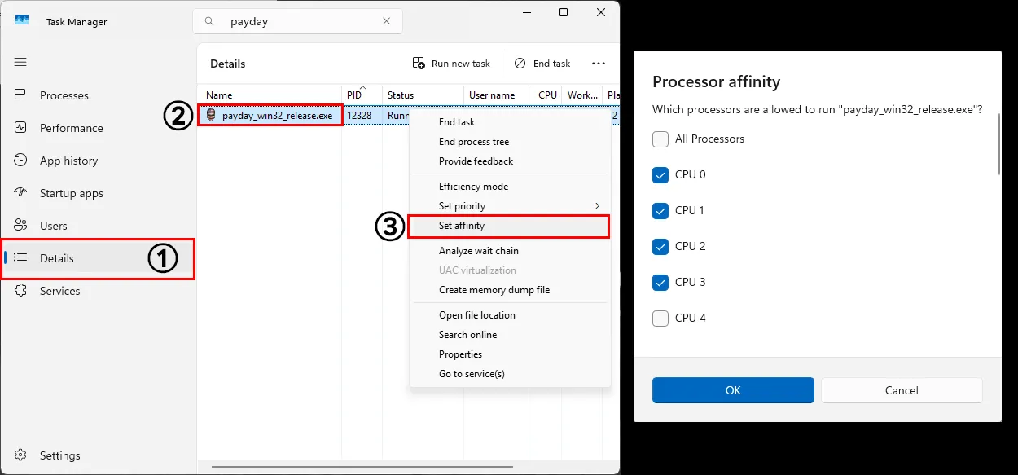Image resolution: width=1018 pixels, height=475 pixels.
Task: Go to Startup apps icon
Action: click(20, 193)
